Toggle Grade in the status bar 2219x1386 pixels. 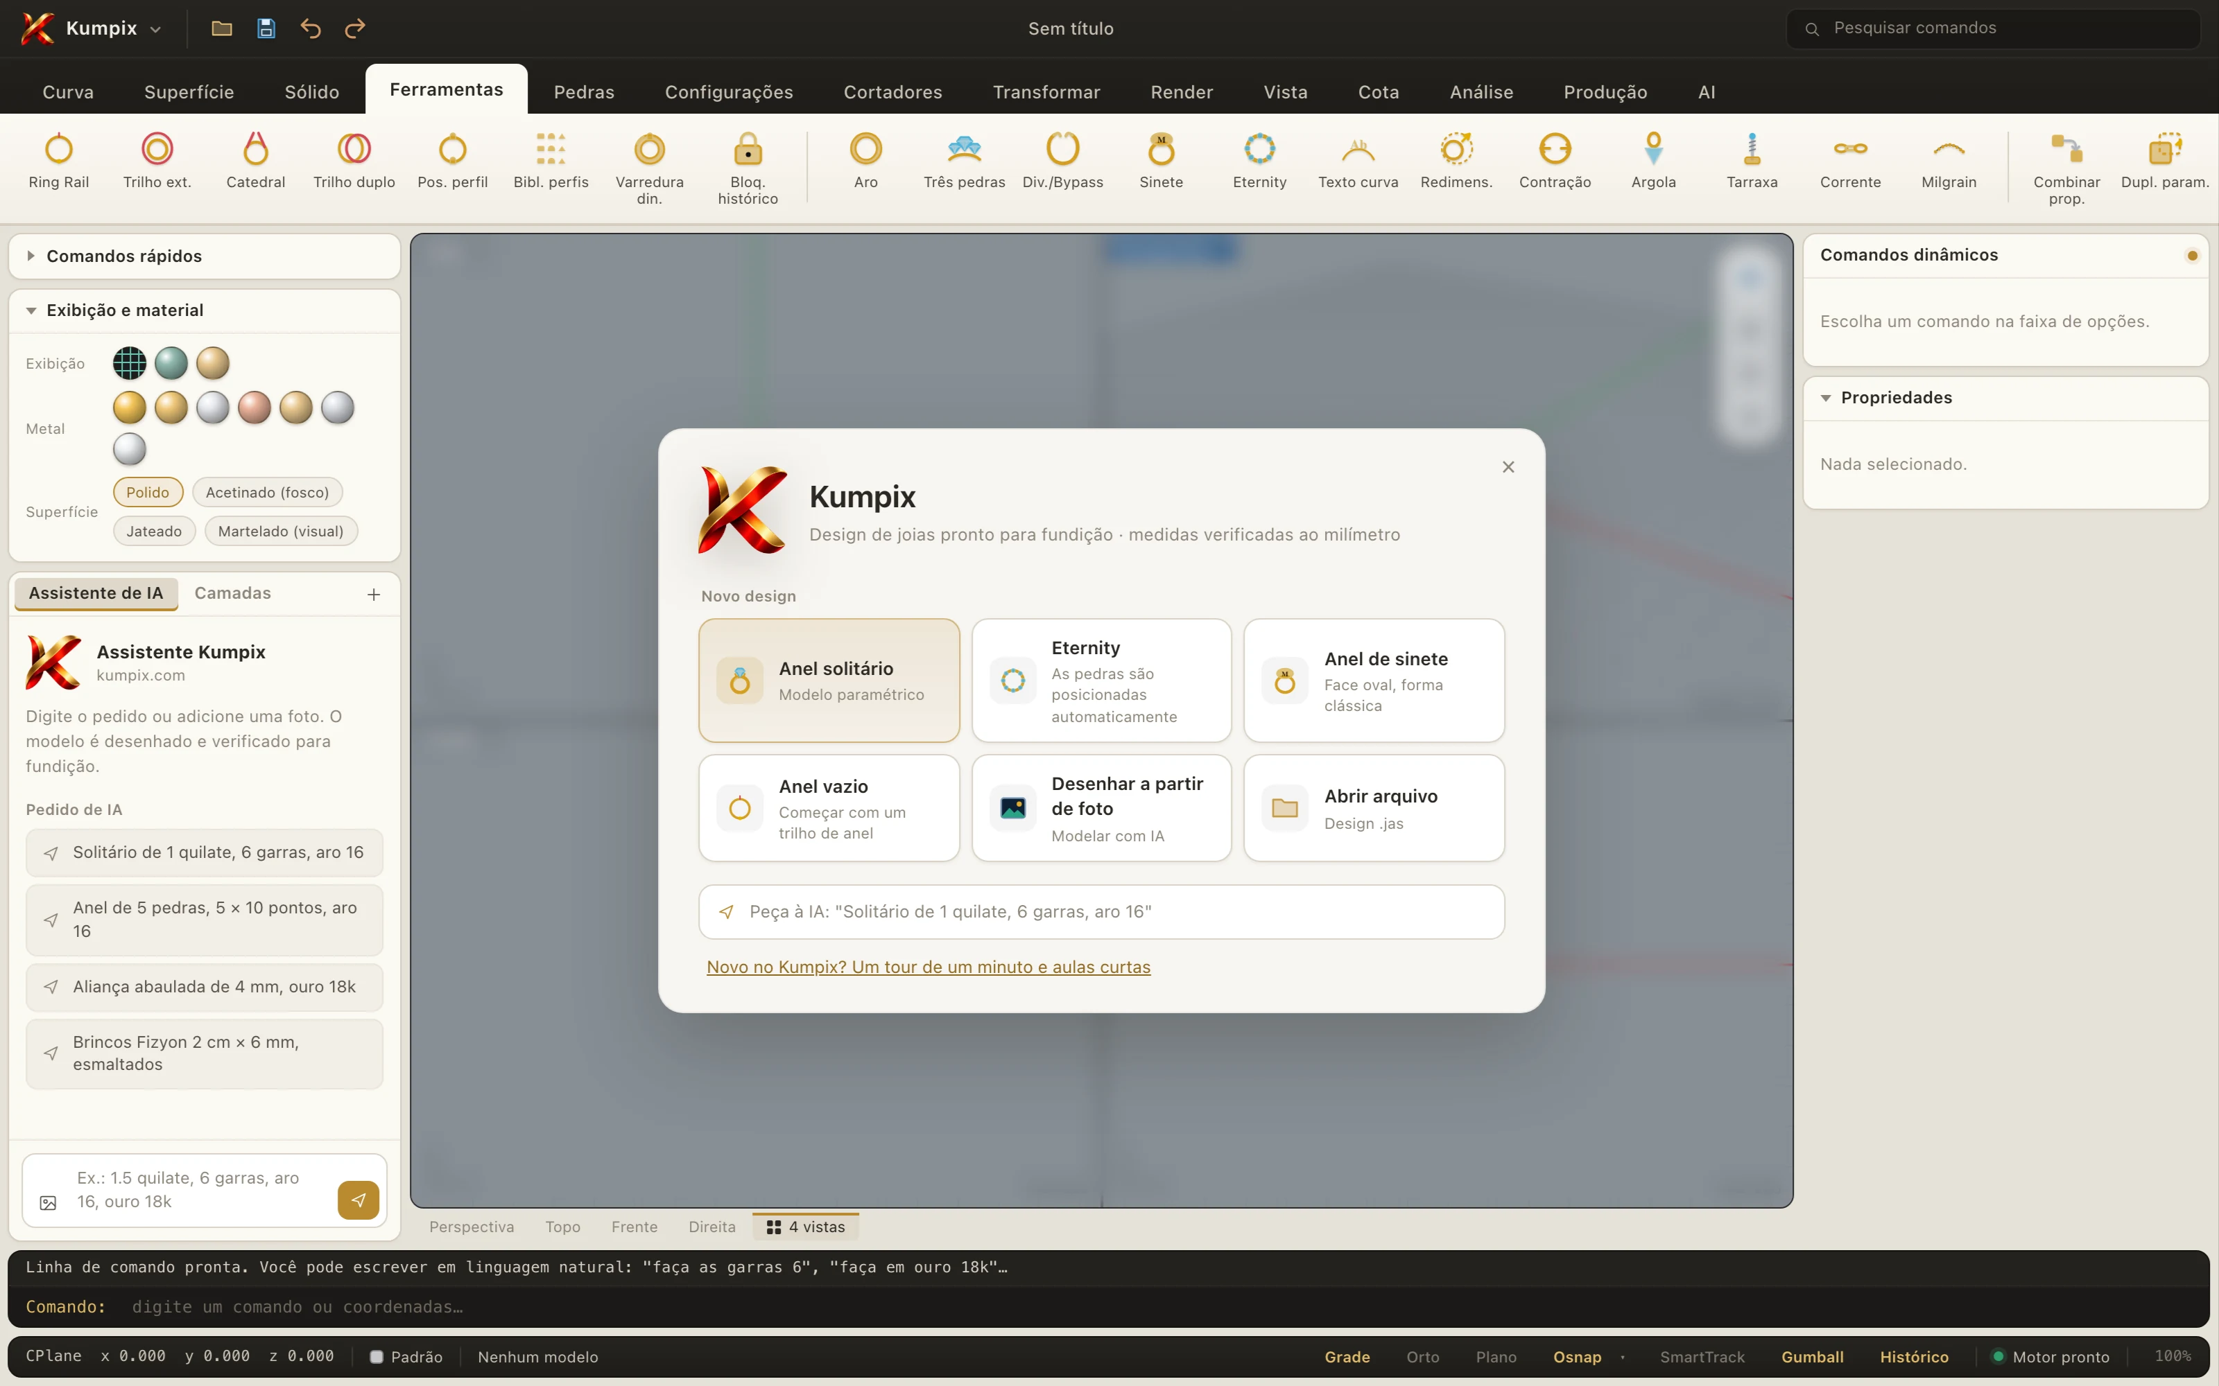[x=1347, y=1357]
